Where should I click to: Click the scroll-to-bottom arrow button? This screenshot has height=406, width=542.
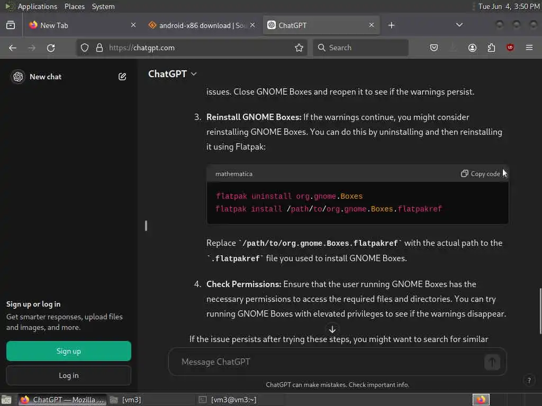pos(332,329)
